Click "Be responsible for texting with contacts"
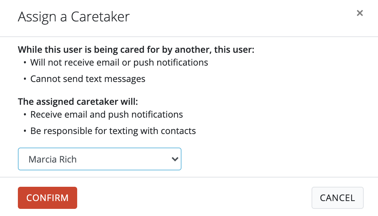The width and height of the screenshot is (378, 216). click(x=113, y=131)
